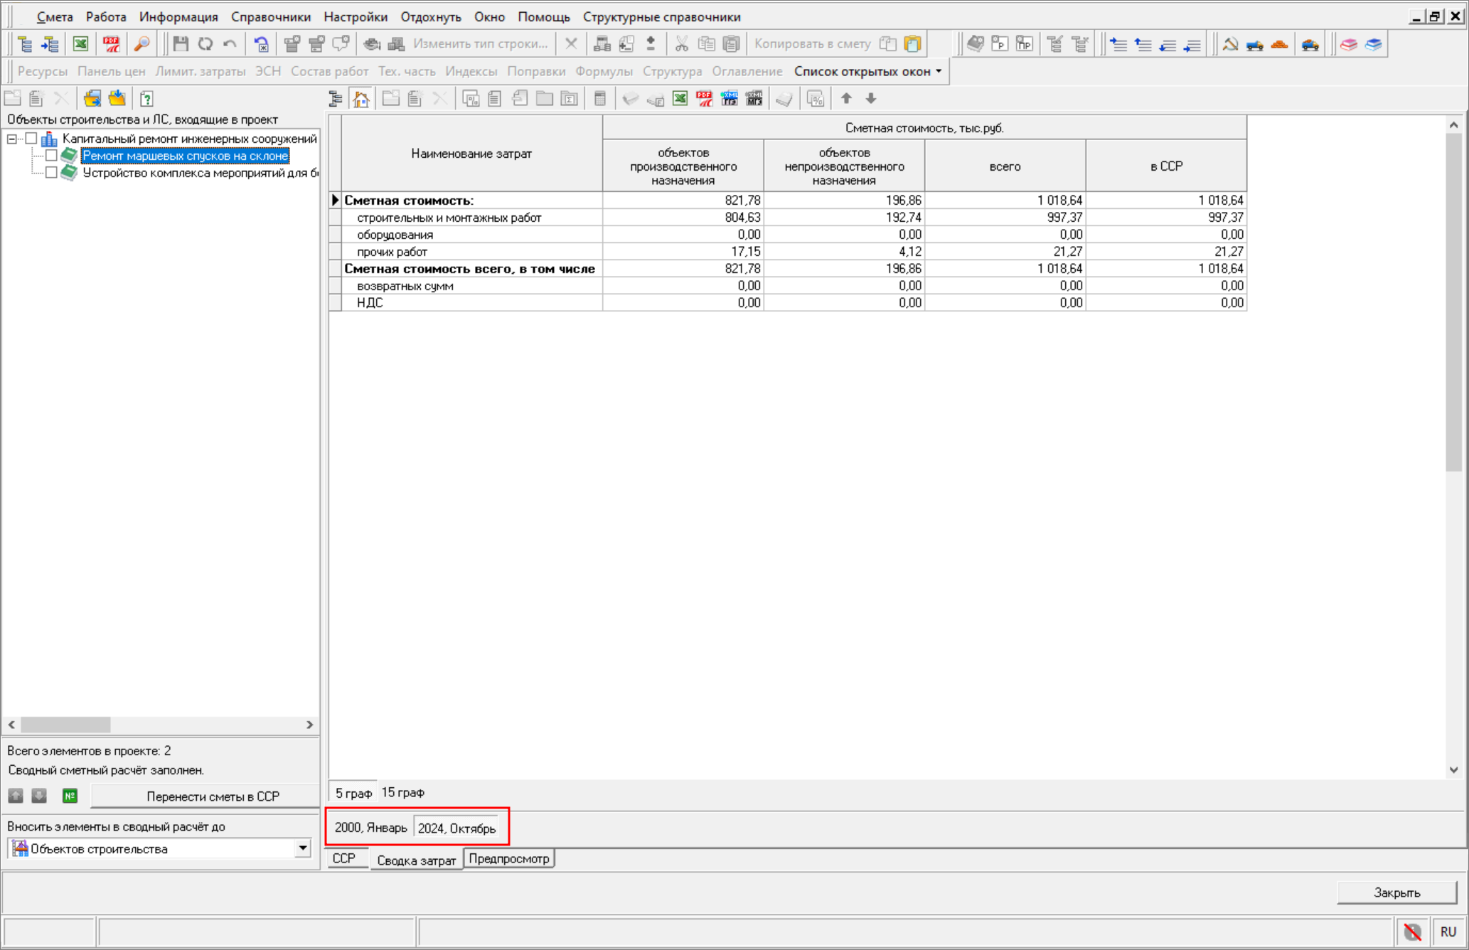This screenshot has height=950, width=1469.
Task: Check box for Капитальный ремонт инженерных сооружений
Action: [x=31, y=139]
